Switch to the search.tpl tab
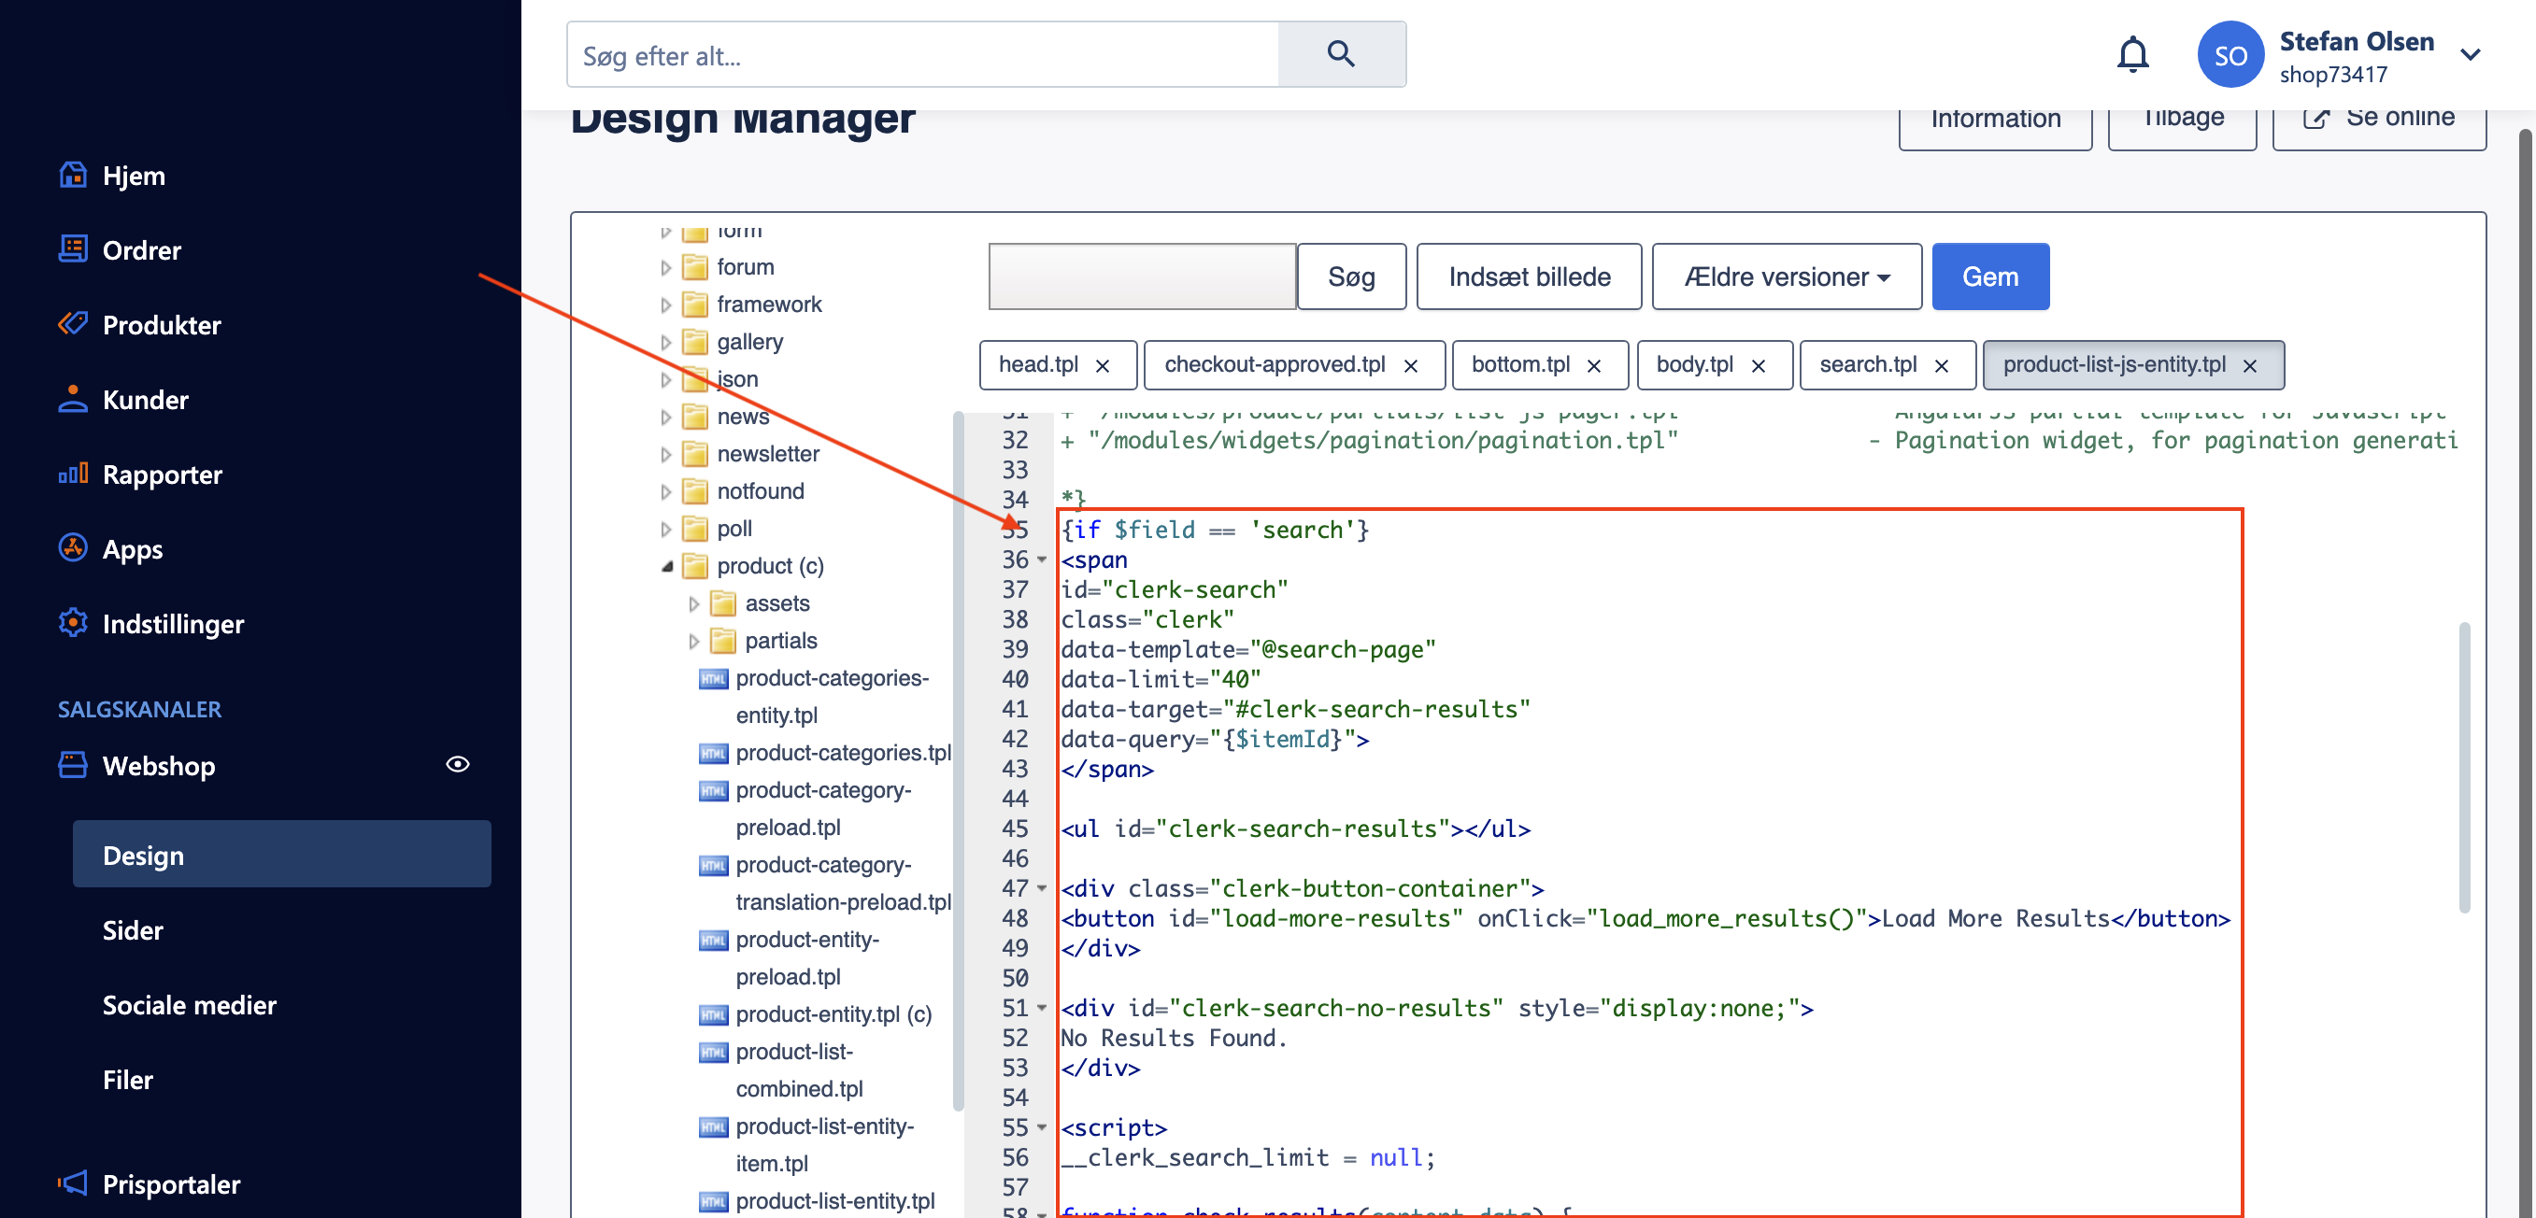The image size is (2536, 1218). (1869, 364)
